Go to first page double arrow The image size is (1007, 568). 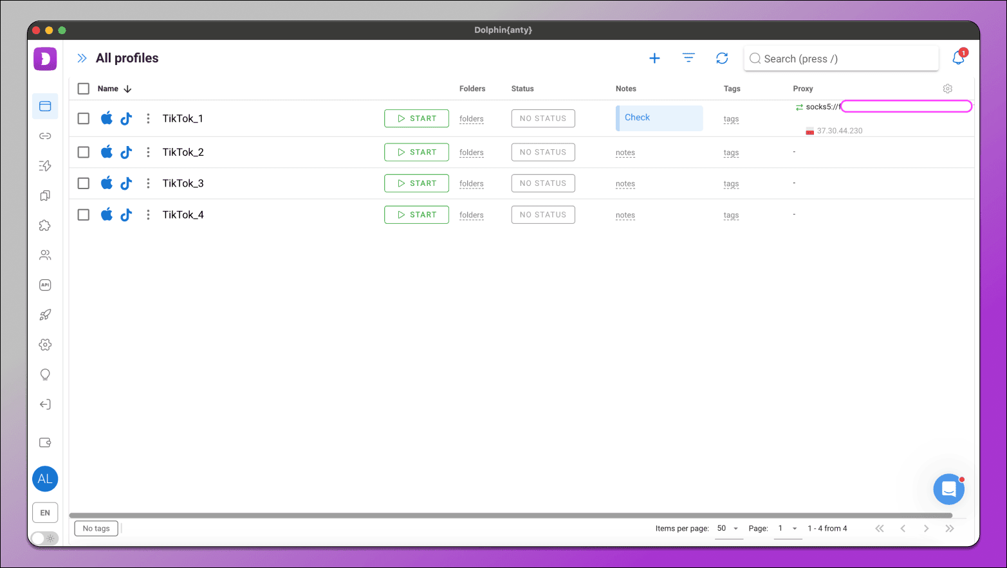(x=880, y=529)
